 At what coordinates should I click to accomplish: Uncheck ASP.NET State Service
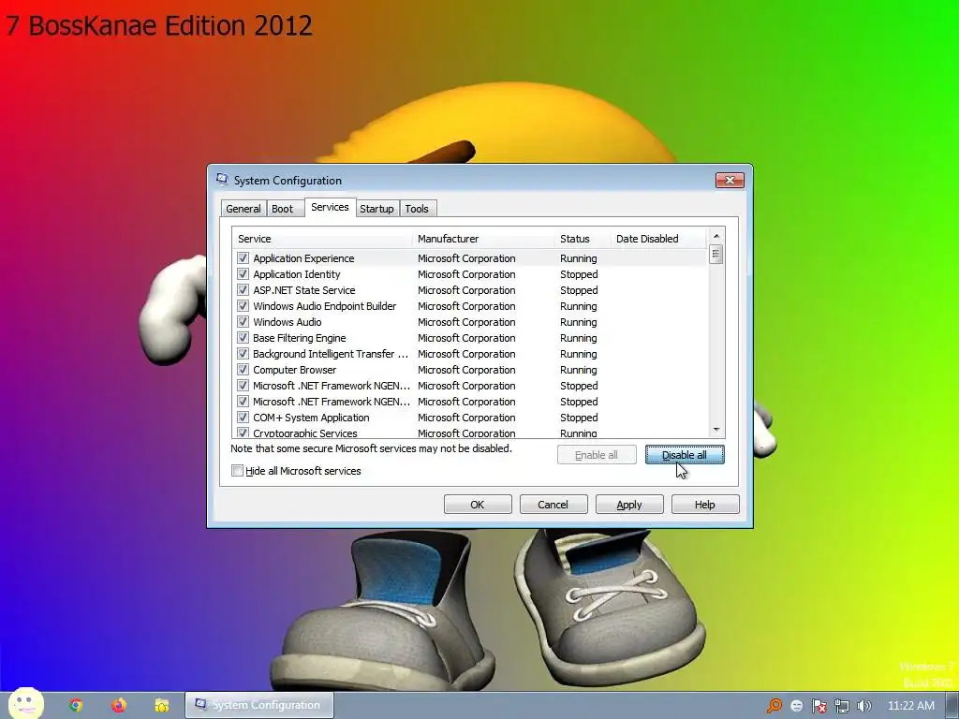pos(243,290)
